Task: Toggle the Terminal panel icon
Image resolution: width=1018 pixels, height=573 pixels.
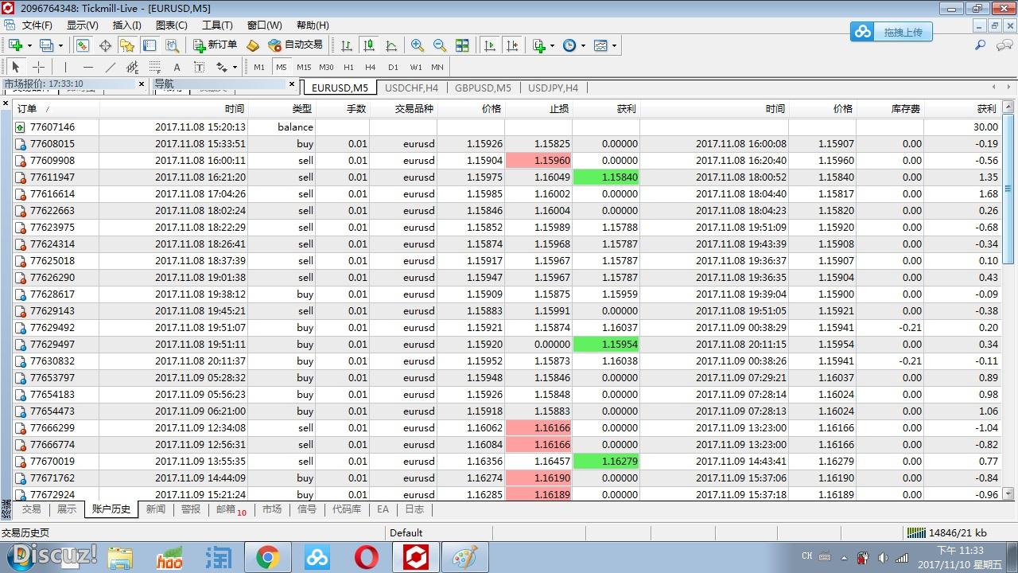Action: pos(150,45)
